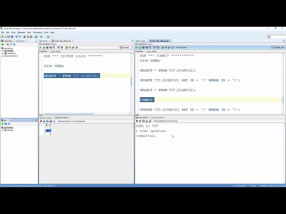Run script in left System SQL worksheet
286x214 pixels.
click(44, 48)
